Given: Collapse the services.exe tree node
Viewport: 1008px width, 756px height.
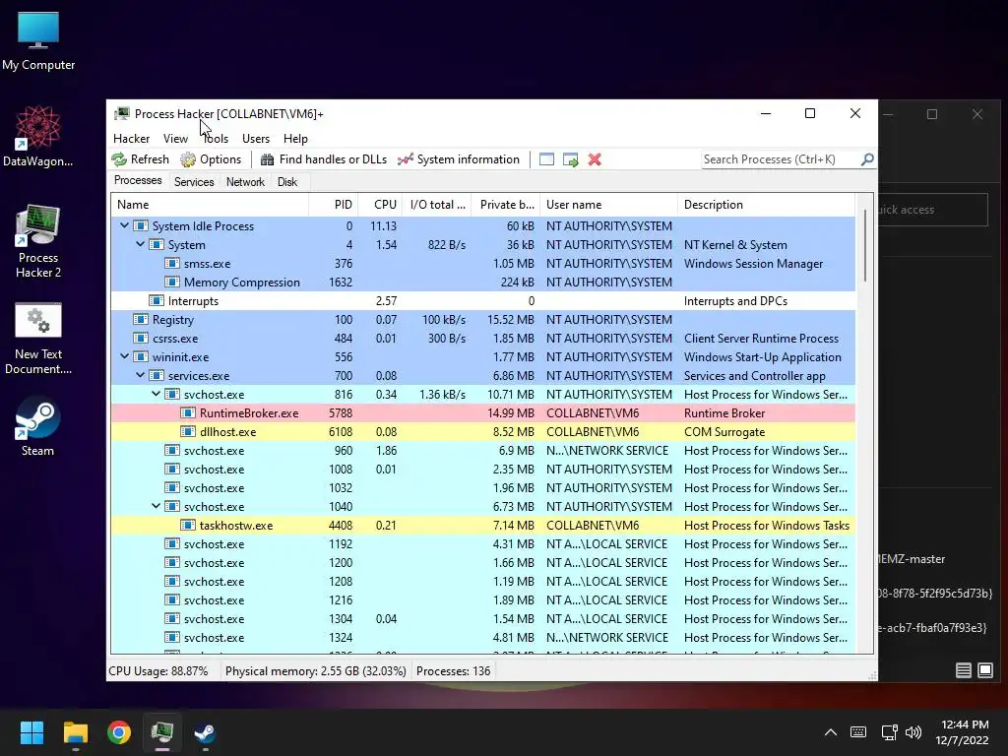Looking at the screenshot, I should (x=140, y=375).
